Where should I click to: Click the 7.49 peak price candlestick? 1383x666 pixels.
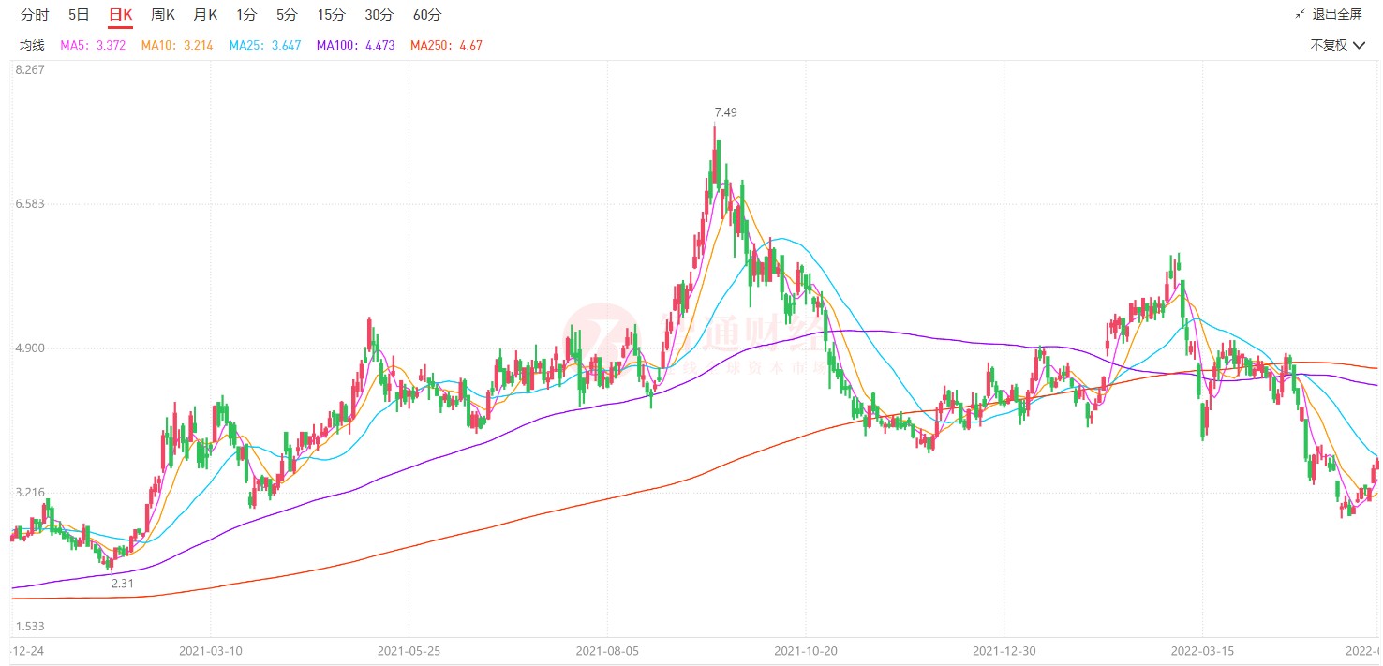click(x=715, y=155)
